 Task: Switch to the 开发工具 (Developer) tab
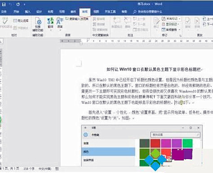(x=110, y=12)
